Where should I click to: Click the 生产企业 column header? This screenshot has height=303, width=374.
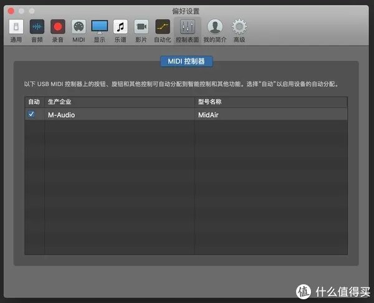pos(120,102)
